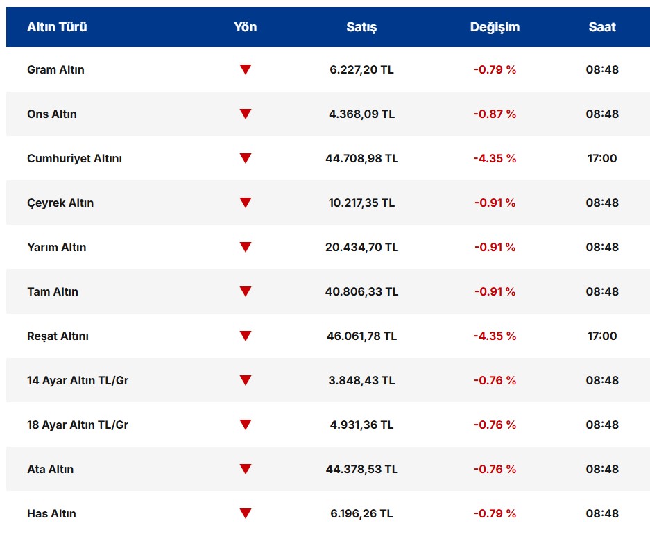Click Cumhuriyet Altını direction arrow icon

coord(245,158)
